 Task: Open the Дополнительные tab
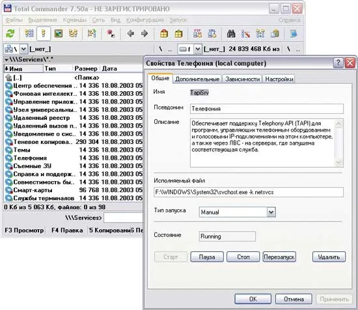197,79
